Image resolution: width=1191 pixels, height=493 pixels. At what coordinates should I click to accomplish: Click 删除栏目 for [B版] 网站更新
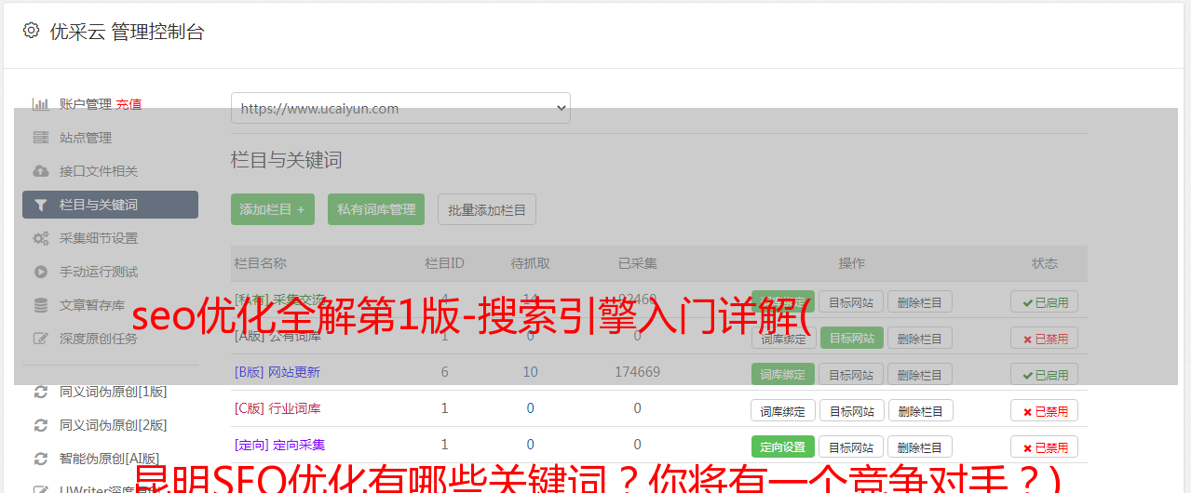(x=919, y=375)
